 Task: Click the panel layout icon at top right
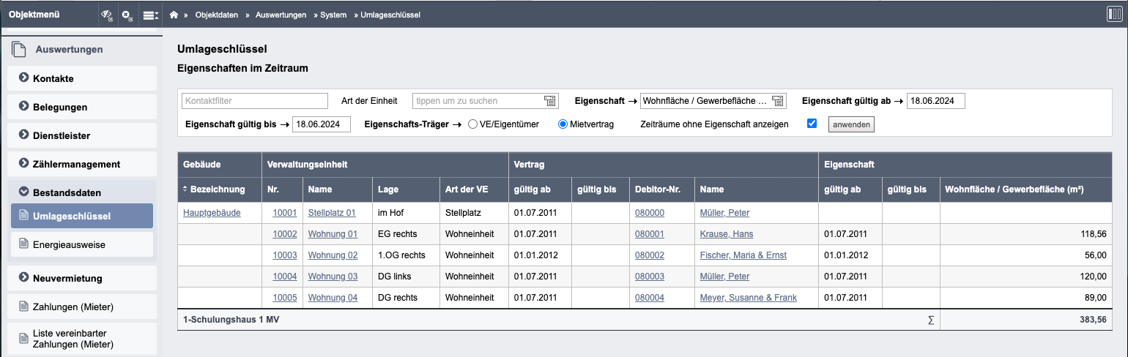point(1114,14)
